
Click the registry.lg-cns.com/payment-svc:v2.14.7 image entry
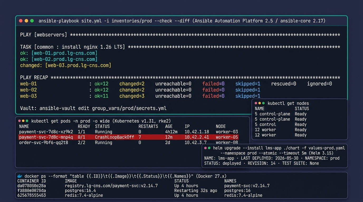coord(111,186)
